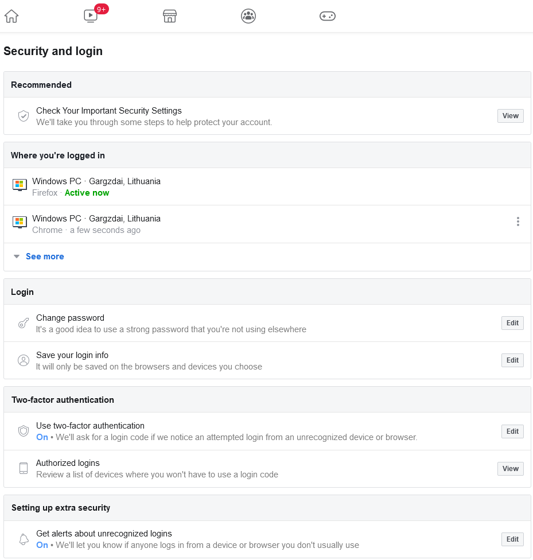Edit Save your login info
This screenshot has width=533, height=560.
512,360
